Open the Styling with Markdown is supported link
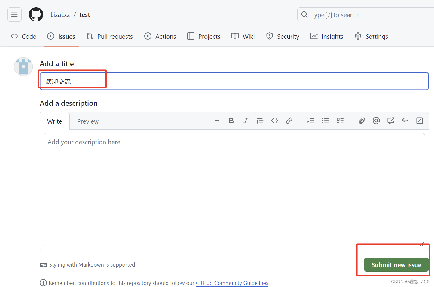 [87, 265]
